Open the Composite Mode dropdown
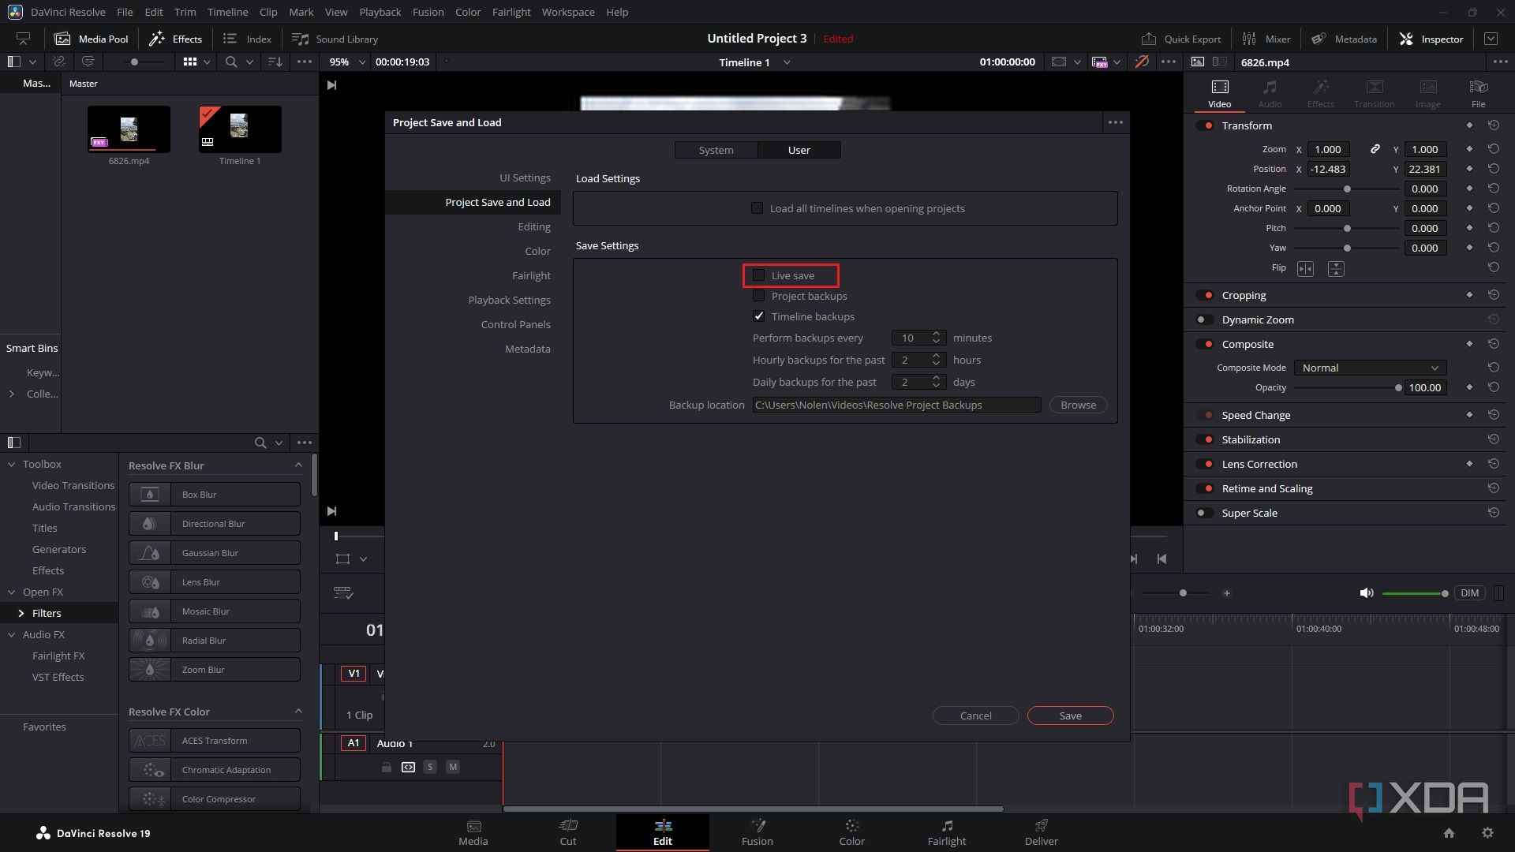The height and width of the screenshot is (852, 1515). 1369,367
